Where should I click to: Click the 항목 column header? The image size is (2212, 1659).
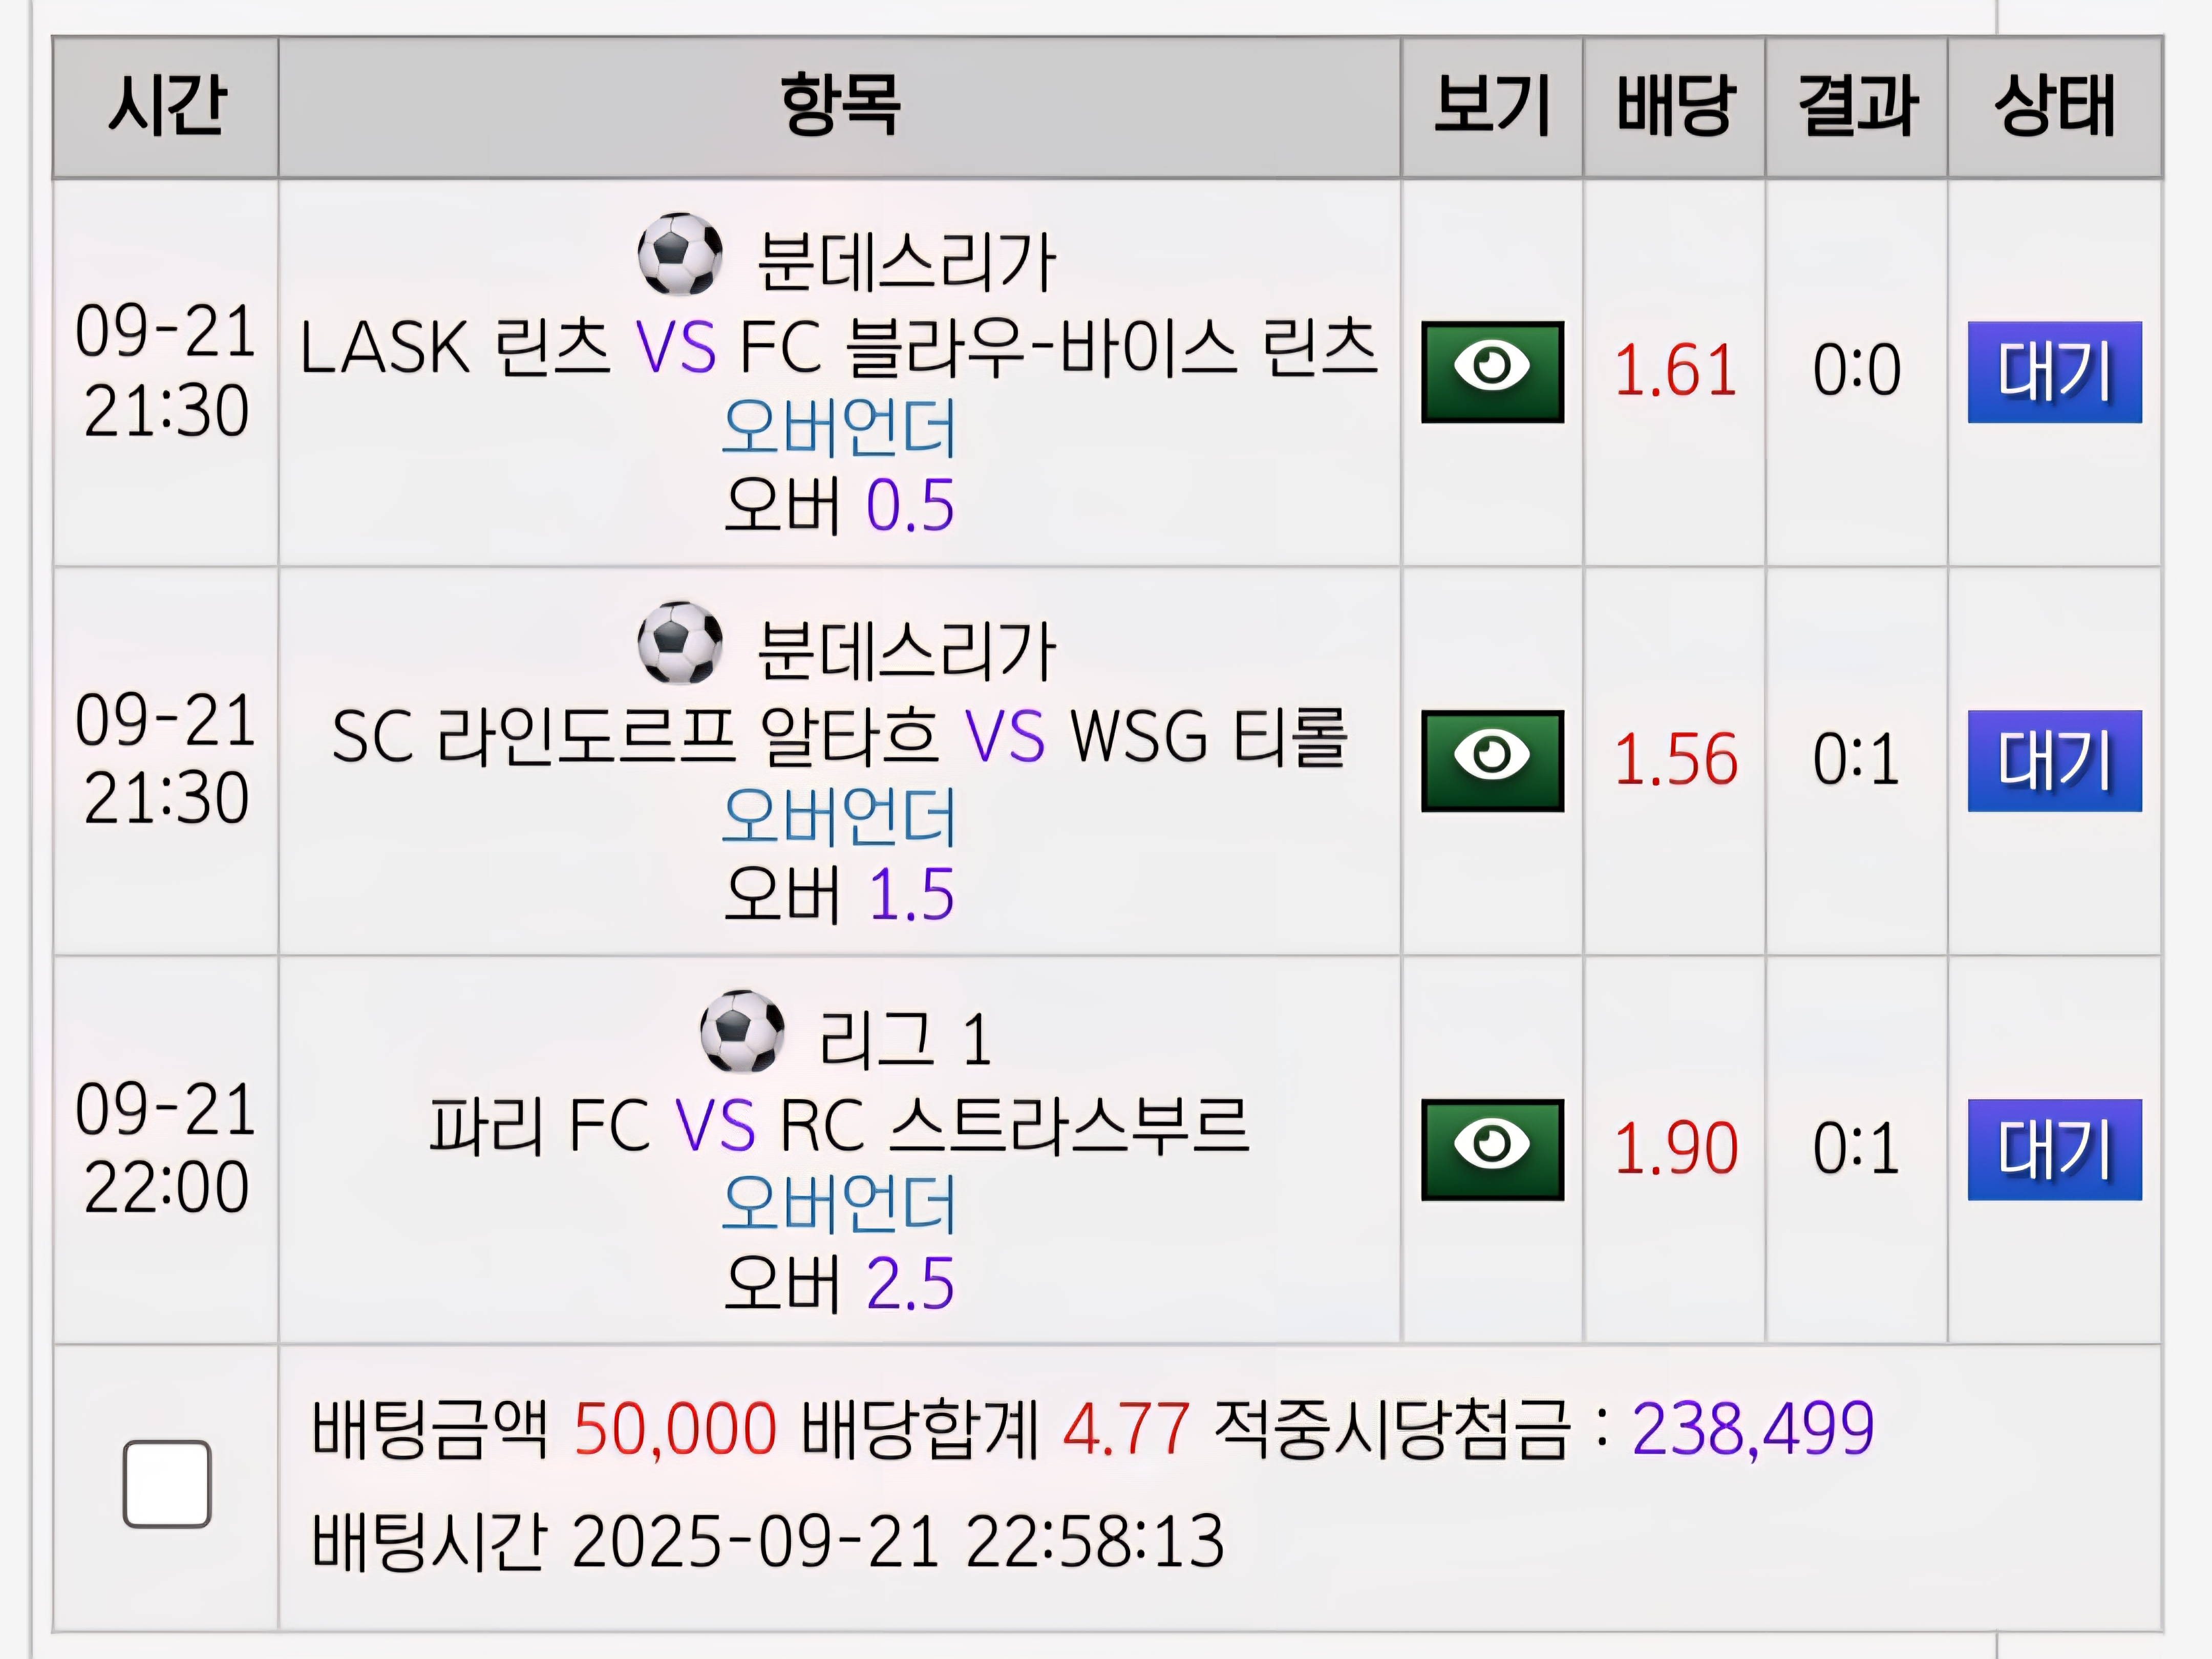point(839,106)
